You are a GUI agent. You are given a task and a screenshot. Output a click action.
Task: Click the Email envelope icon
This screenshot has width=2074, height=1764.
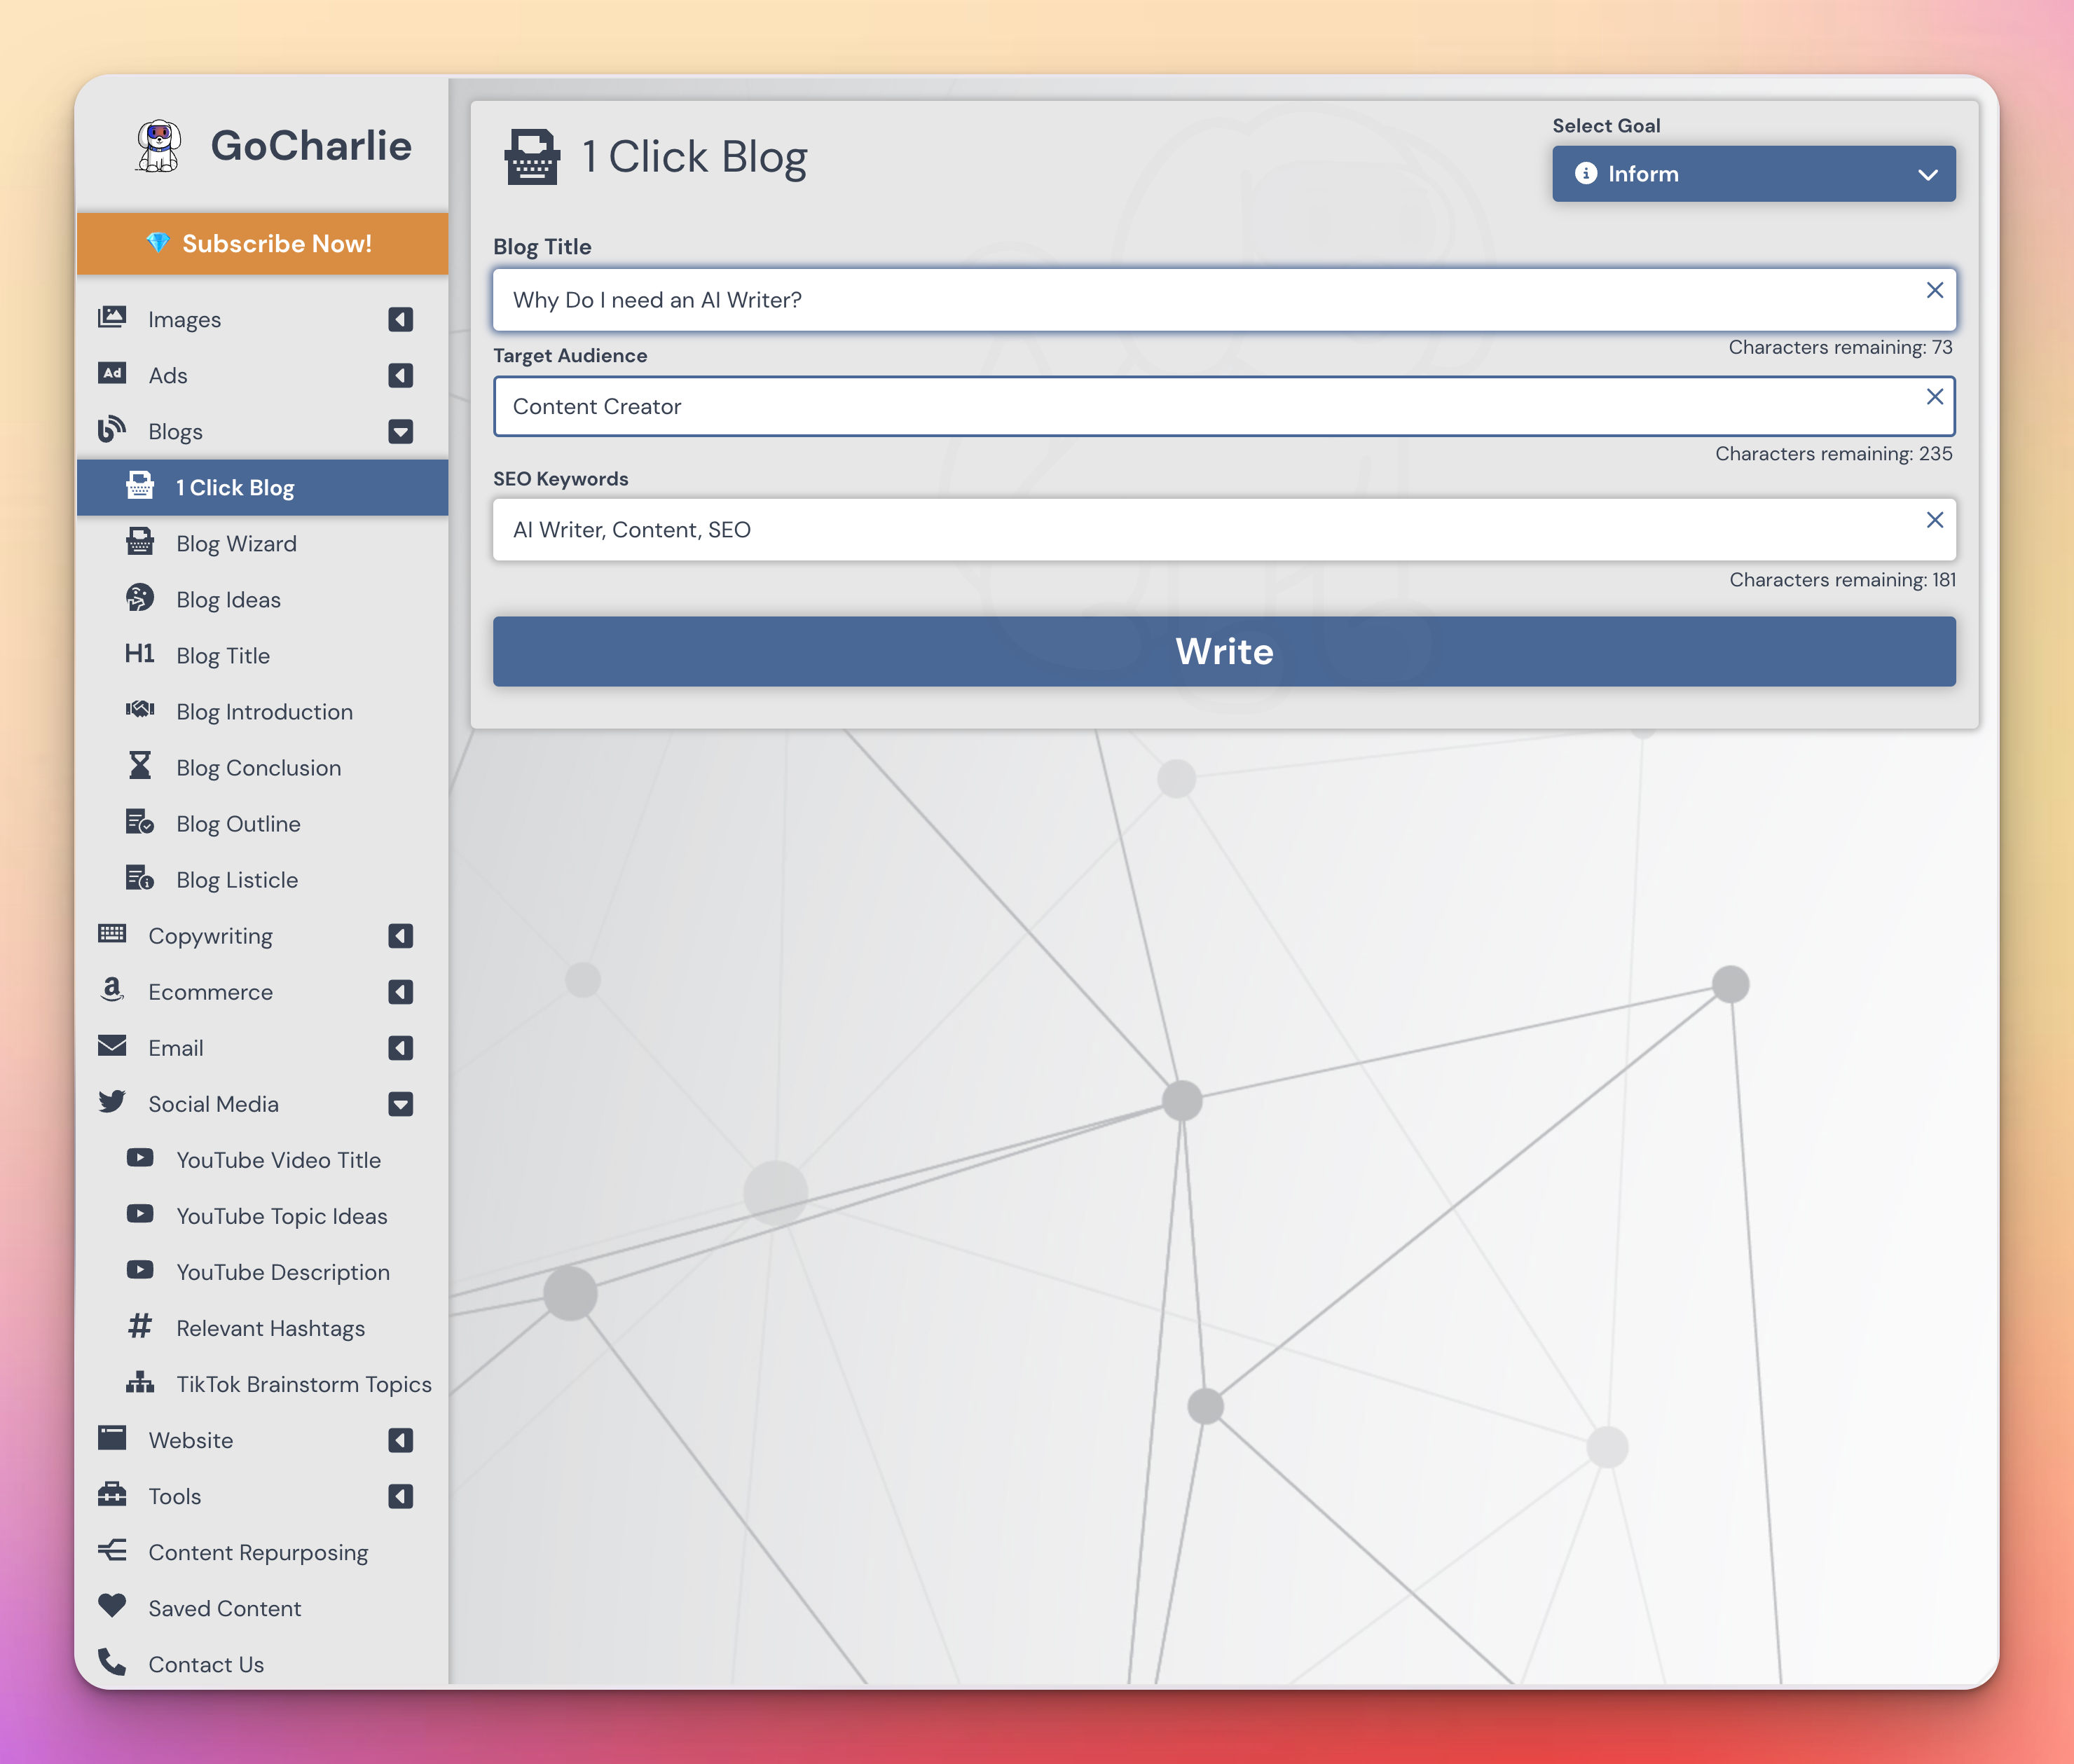[x=112, y=1046]
